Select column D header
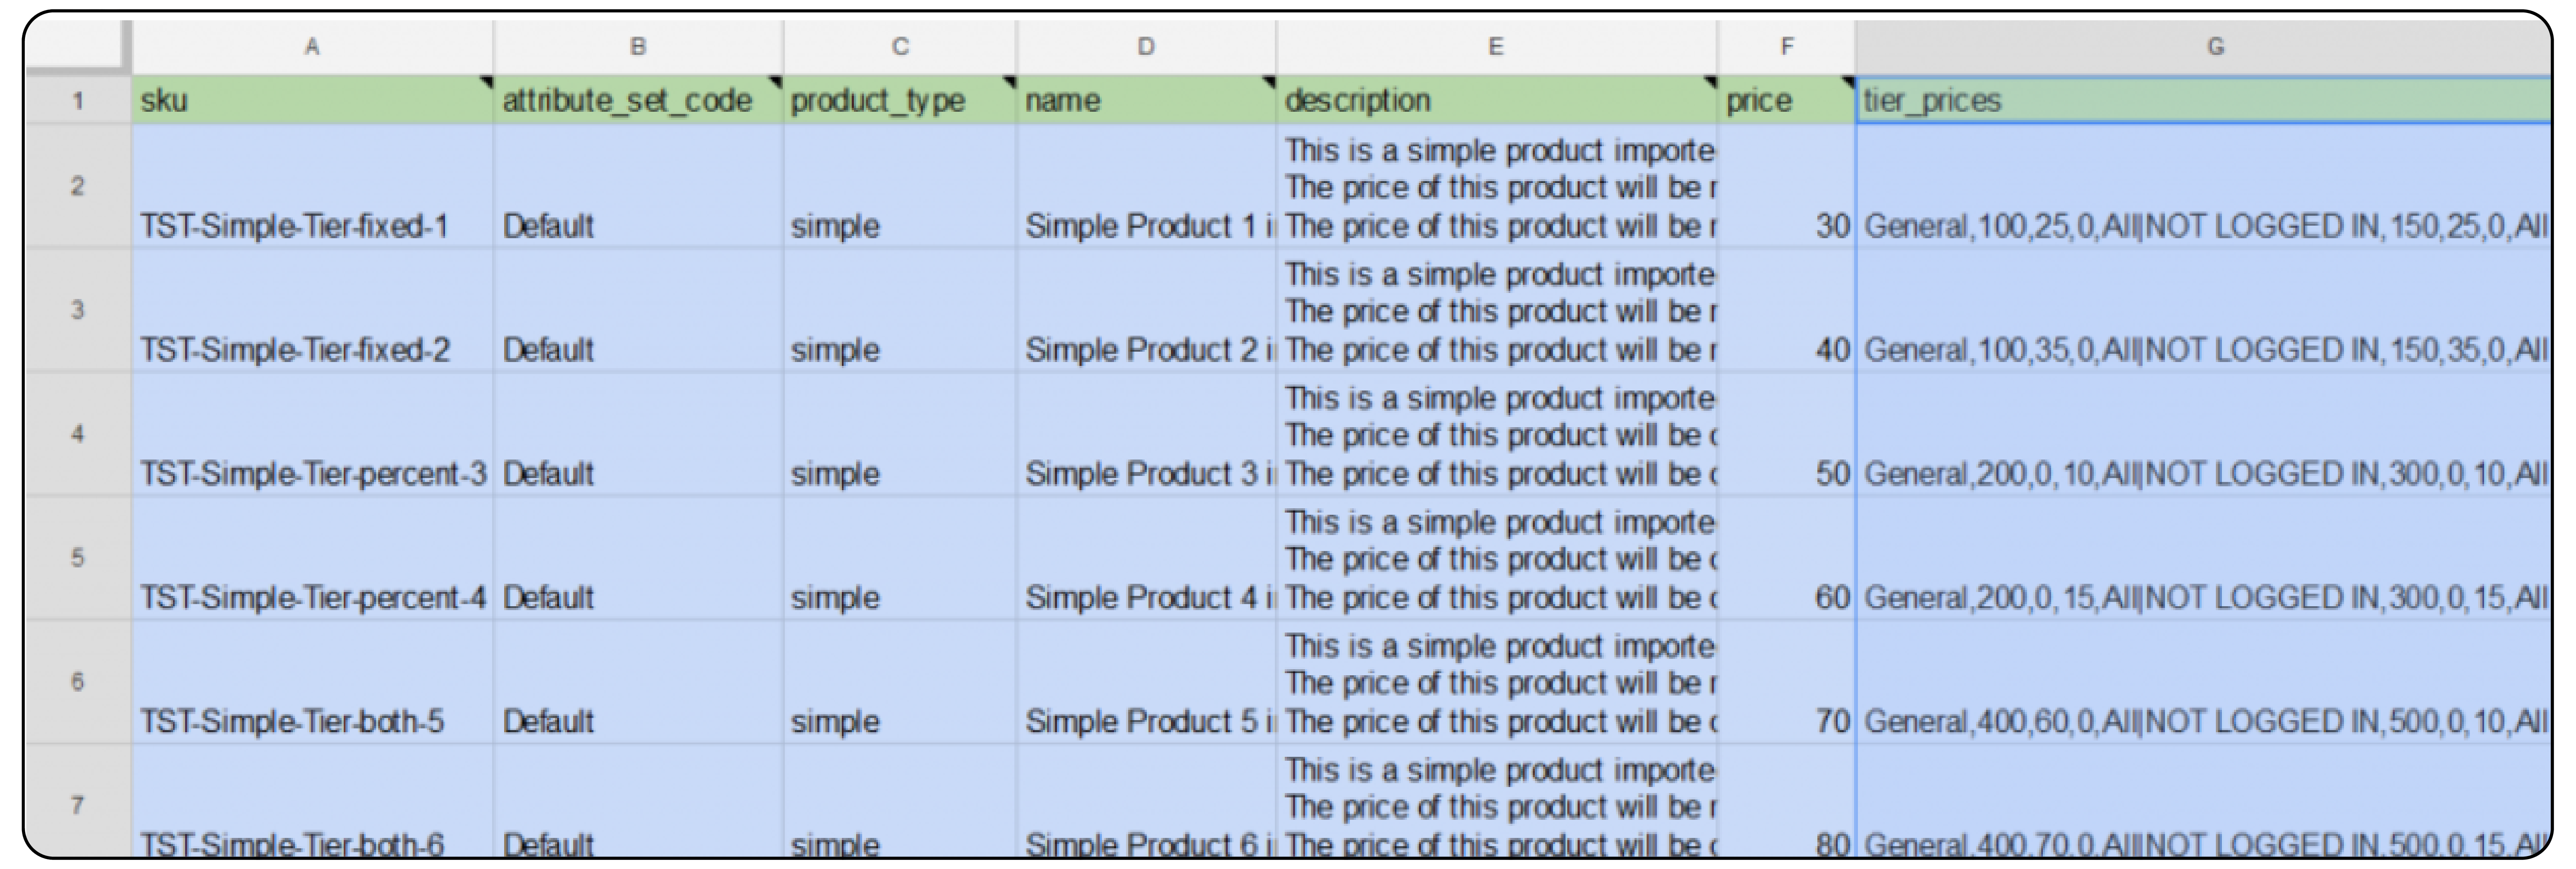2576x869 pixels. (x=1146, y=47)
